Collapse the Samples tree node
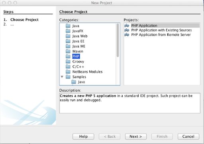The image size is (204, 144). (x=62, y=77)
